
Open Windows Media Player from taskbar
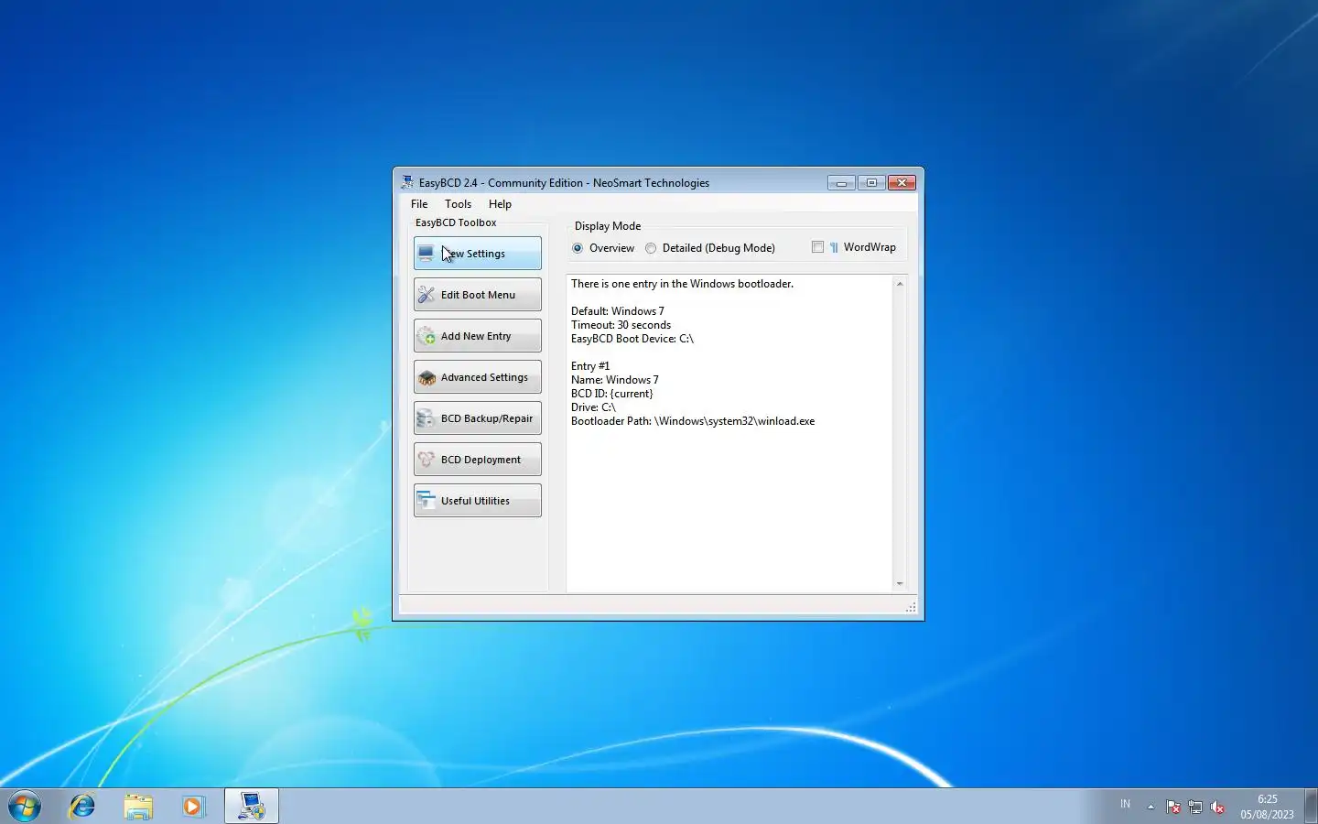[x=193, y=806]
